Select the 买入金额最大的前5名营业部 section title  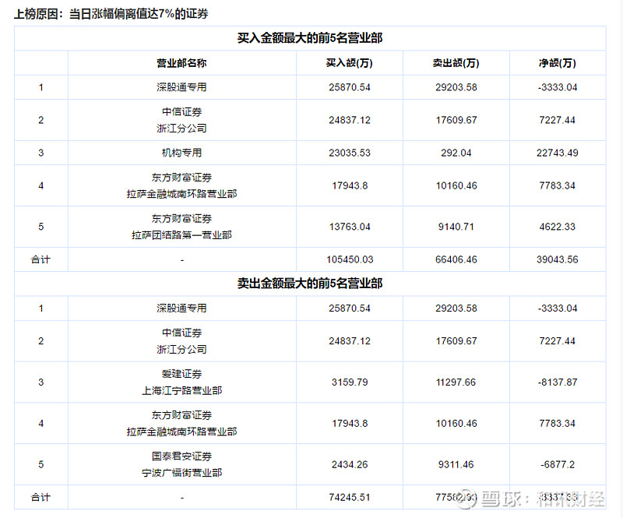tap(309, 38)
